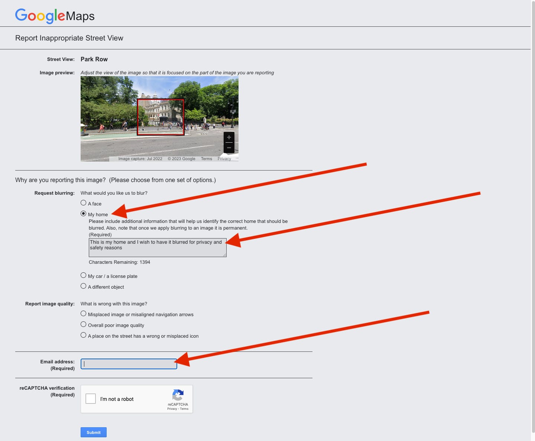Open the reCAPTCHA Terms link

click(184, 409)
